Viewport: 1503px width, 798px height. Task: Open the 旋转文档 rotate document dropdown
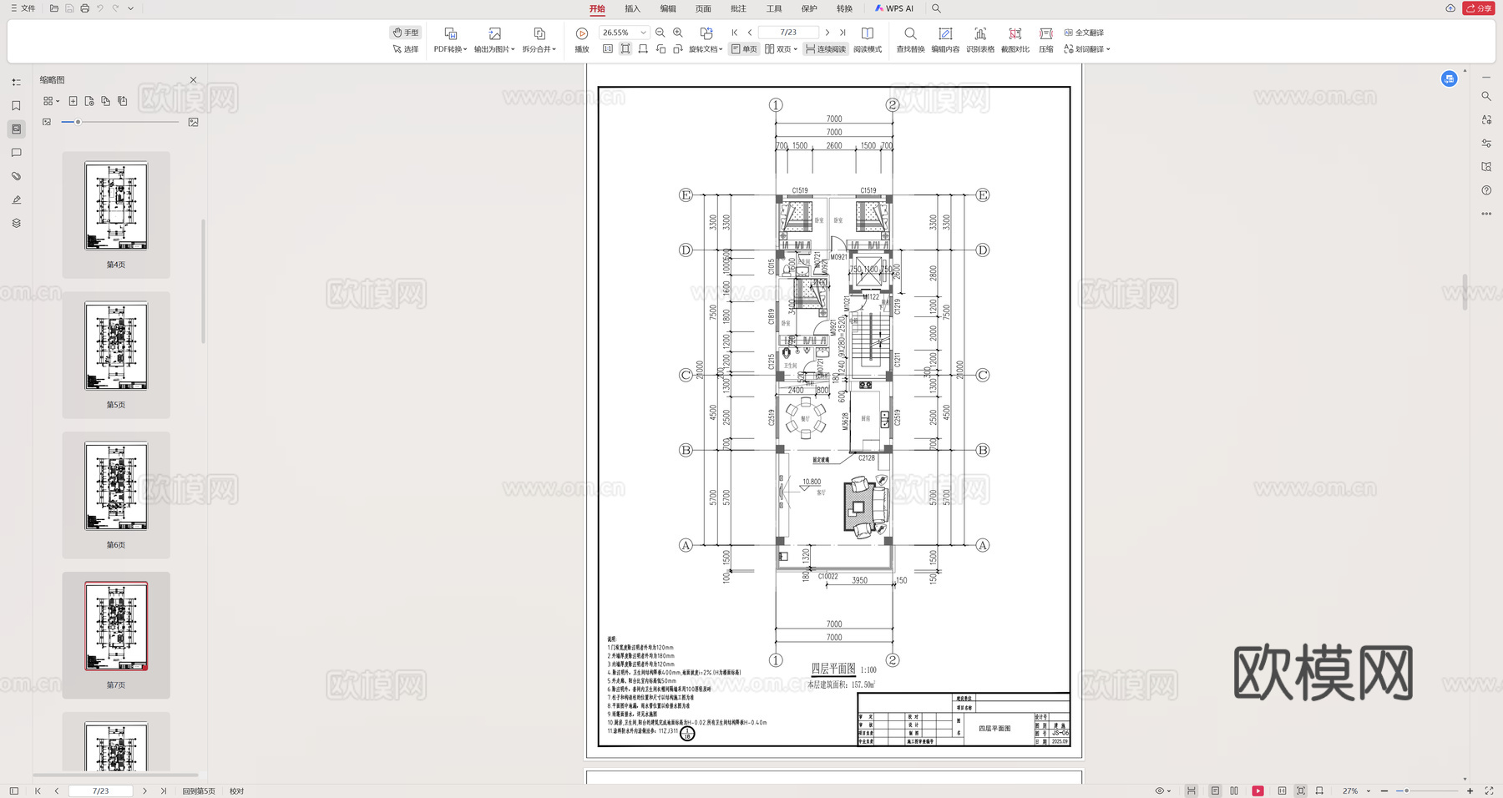point(704,48)
